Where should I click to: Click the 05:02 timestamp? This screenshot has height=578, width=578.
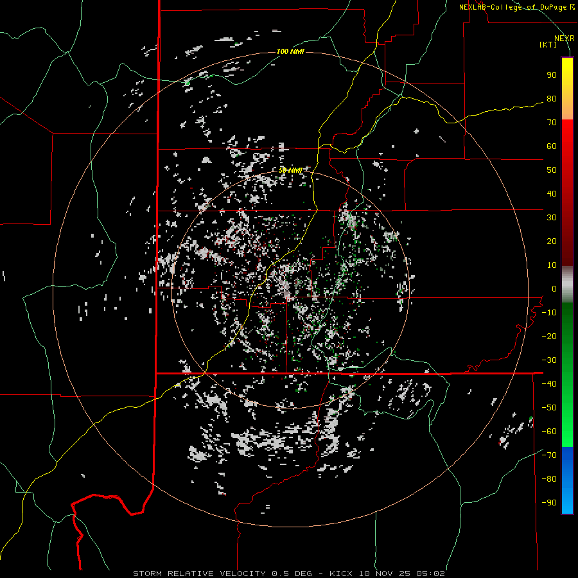pos(431,574)
